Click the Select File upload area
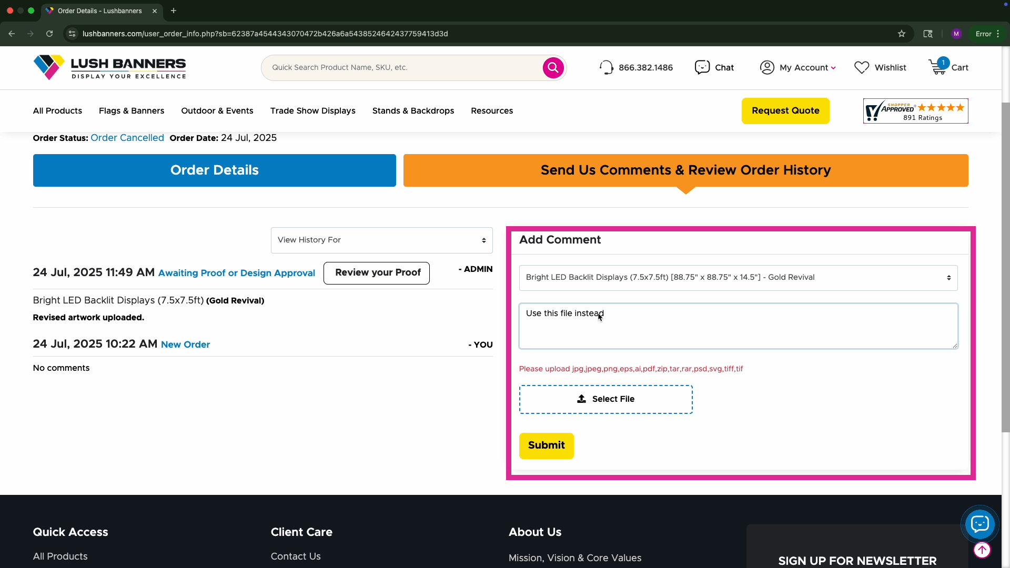This screenshot has width=1010, height=568. pyautogui.click(x=605, y=399)
